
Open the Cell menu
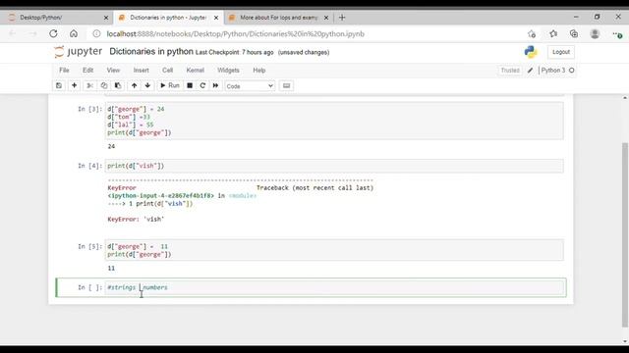click(167, 70)
